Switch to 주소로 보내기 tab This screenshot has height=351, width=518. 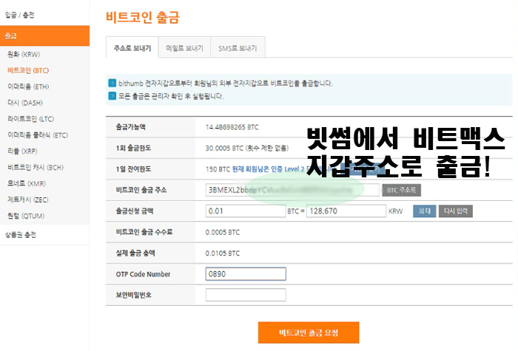132,48
